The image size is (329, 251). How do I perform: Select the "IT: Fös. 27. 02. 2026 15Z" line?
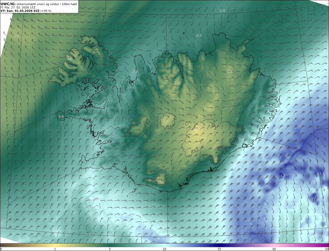(x=18, y=7)
